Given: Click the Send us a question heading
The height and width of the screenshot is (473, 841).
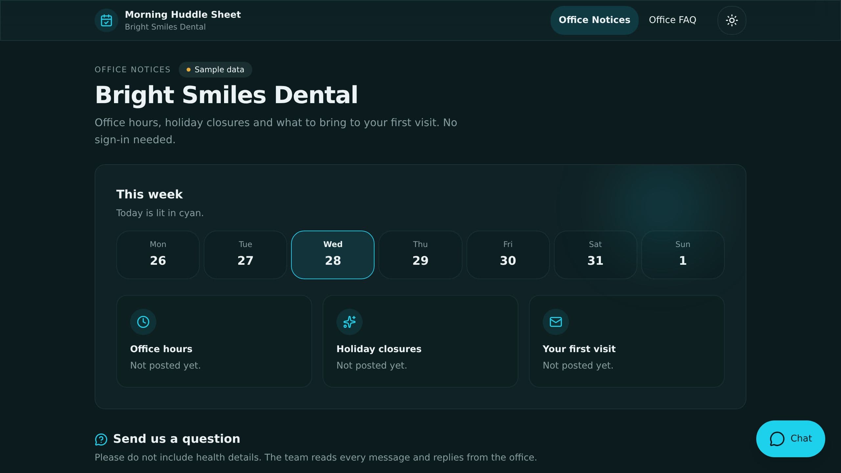Looking at the screenshot, I should point(176,439).
